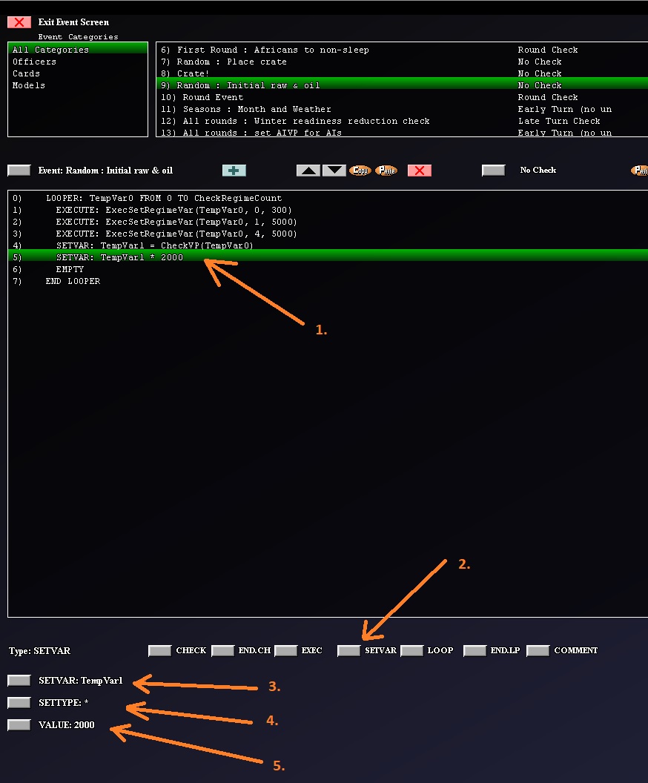The image size is (648, 783).
Task: Select line 1 ExecSetRegimeVar(TempVar0, 0, 300)
Action: (x=328, y=211)
